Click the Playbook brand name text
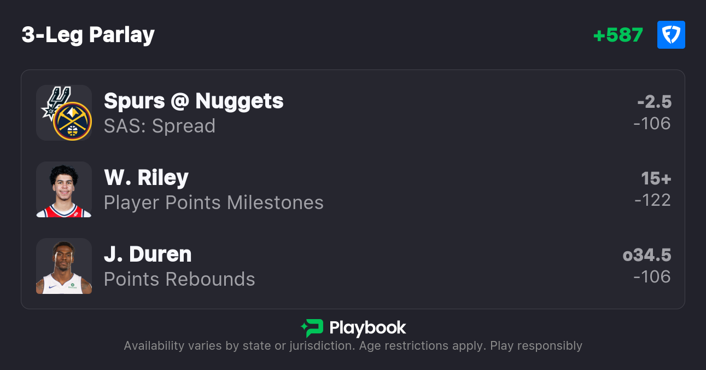The width and height of the screenshot is (706, 370). coord(367,328)
